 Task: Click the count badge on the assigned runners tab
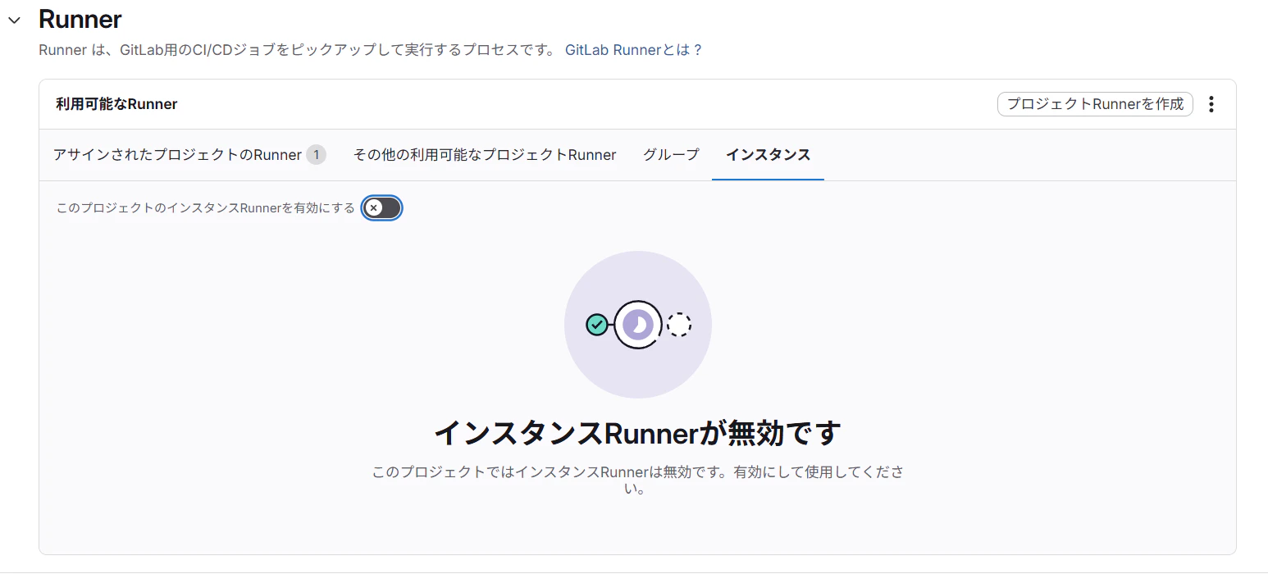click(317, 155)
